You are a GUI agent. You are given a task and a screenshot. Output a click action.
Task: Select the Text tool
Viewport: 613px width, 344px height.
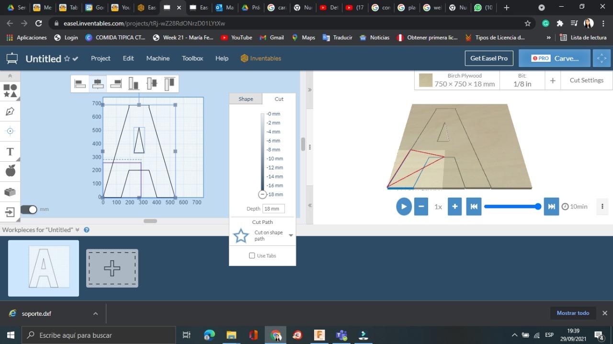coord(10,152)
